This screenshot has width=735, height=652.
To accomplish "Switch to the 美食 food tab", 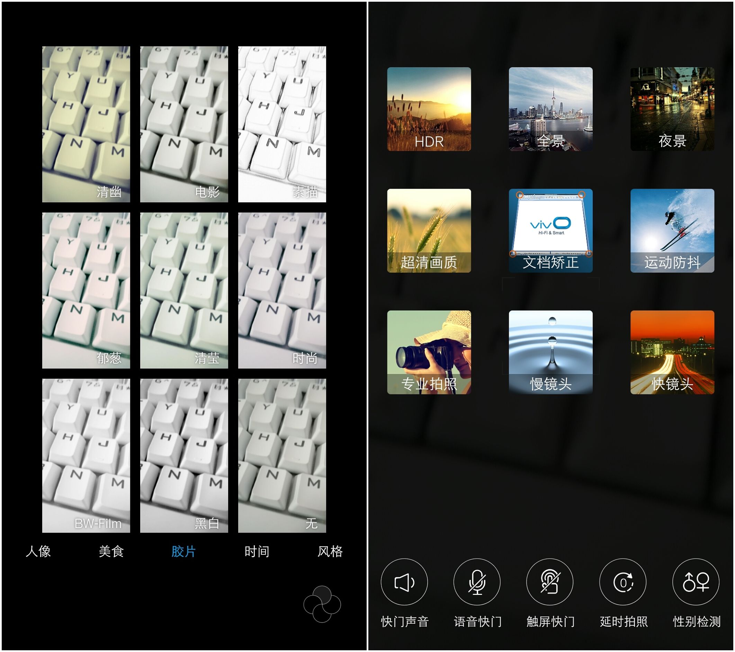I will pos(111,551).
